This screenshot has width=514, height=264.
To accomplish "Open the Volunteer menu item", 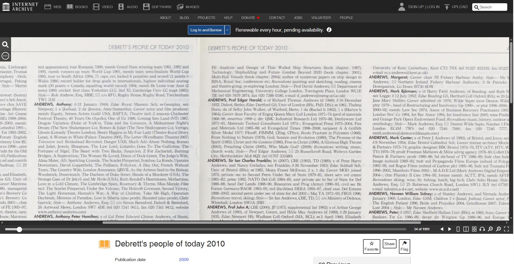I will pyautogui.click(x=321, y=18).
